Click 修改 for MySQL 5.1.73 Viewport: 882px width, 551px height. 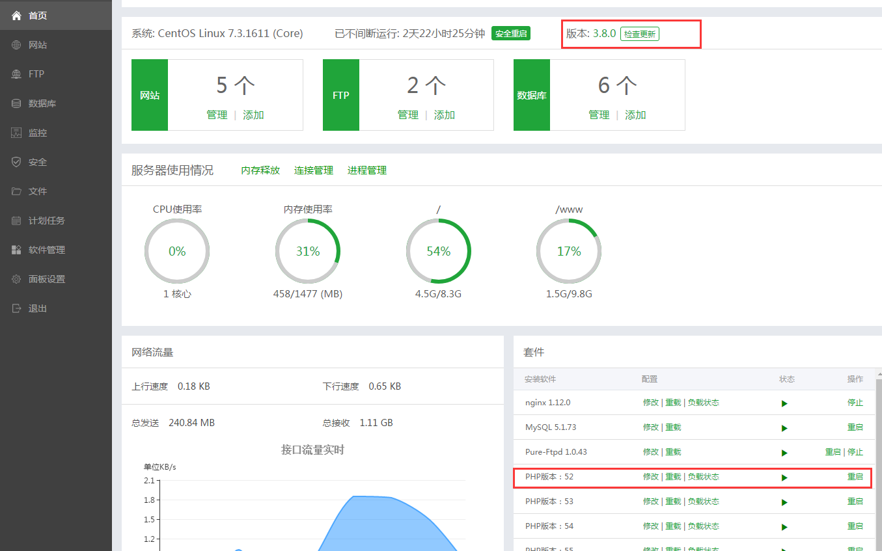coord(651,427)
